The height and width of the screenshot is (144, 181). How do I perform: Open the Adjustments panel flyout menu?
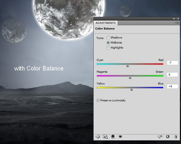point(177,23)
